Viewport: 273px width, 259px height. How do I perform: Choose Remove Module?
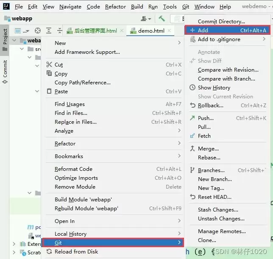pyautogui.click(x=114, y=187)
